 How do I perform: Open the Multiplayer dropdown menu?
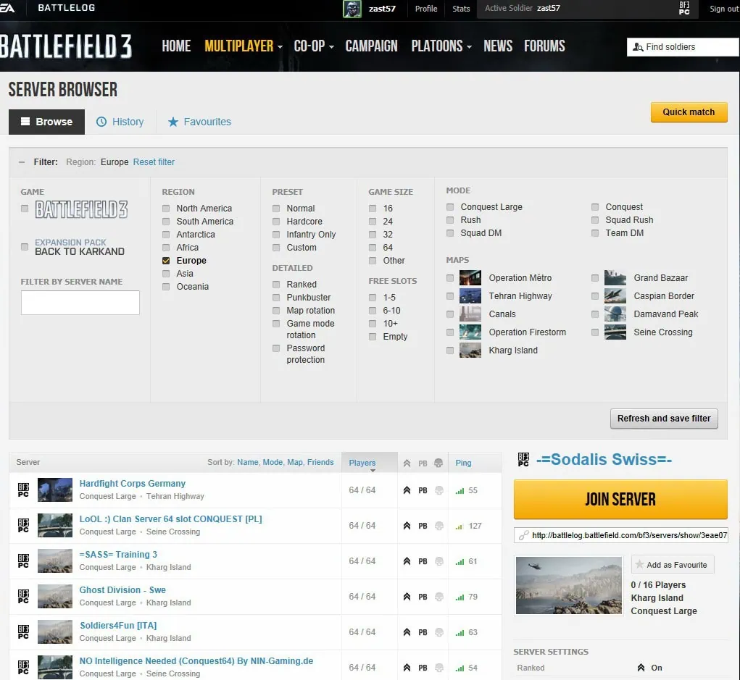pos(243,46)
